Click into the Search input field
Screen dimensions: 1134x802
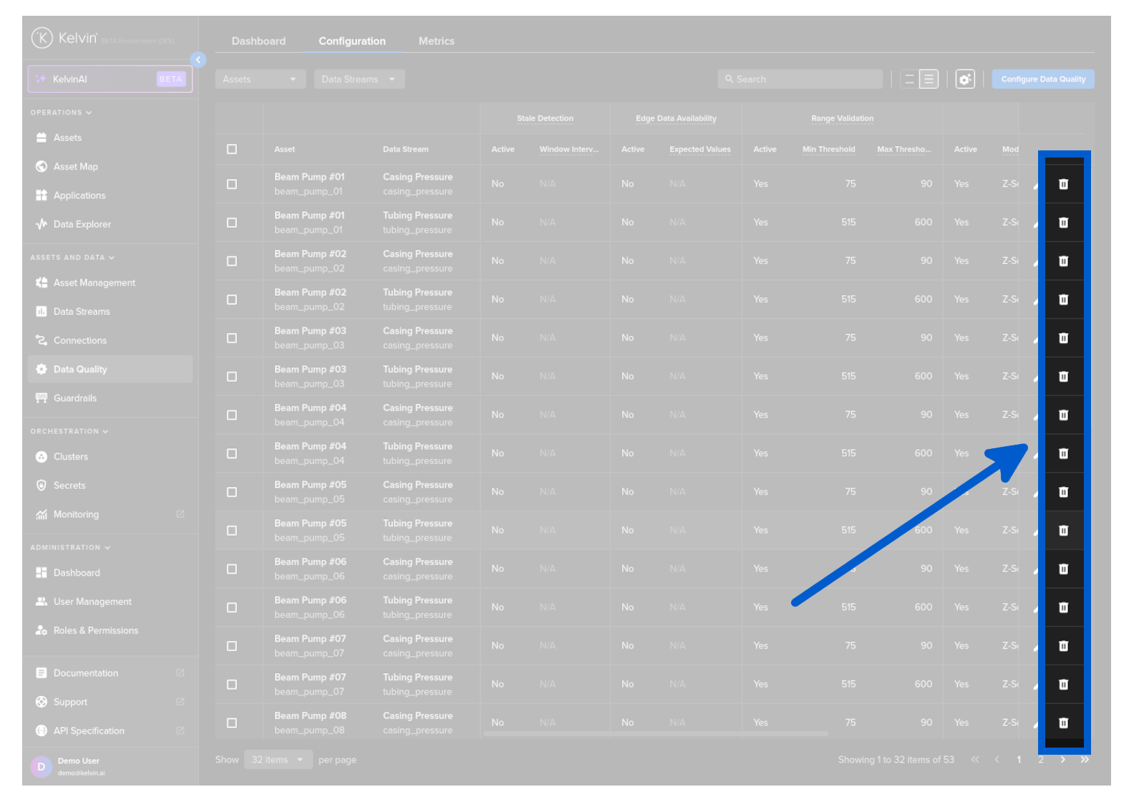click(x=800, y=79)
